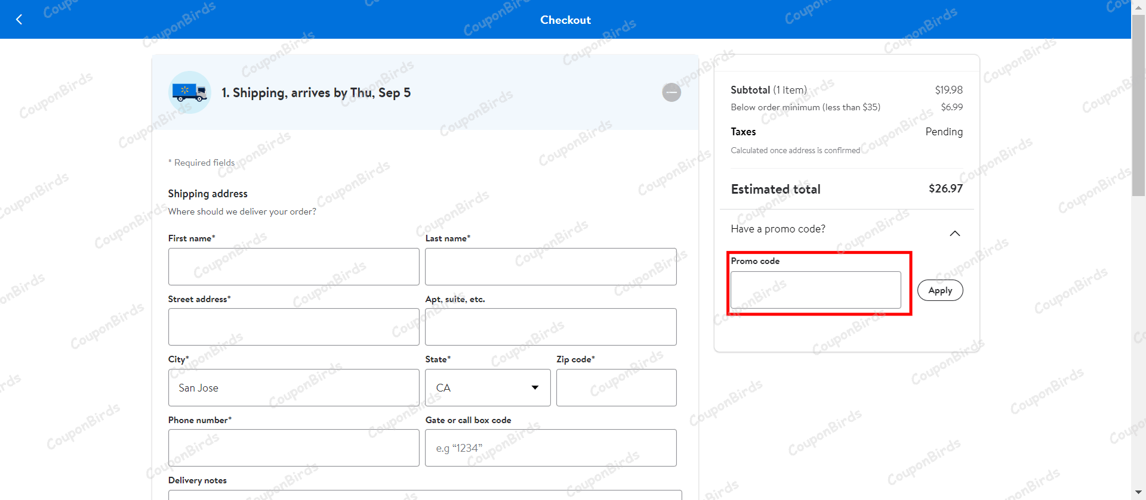Viewport: 1146px width, 500px height.
Task: Collapse the promo code section chevron
Action: pyautogui.click(x=954, y=233)
